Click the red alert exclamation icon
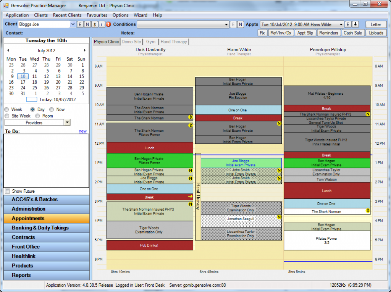 [109, 24]
